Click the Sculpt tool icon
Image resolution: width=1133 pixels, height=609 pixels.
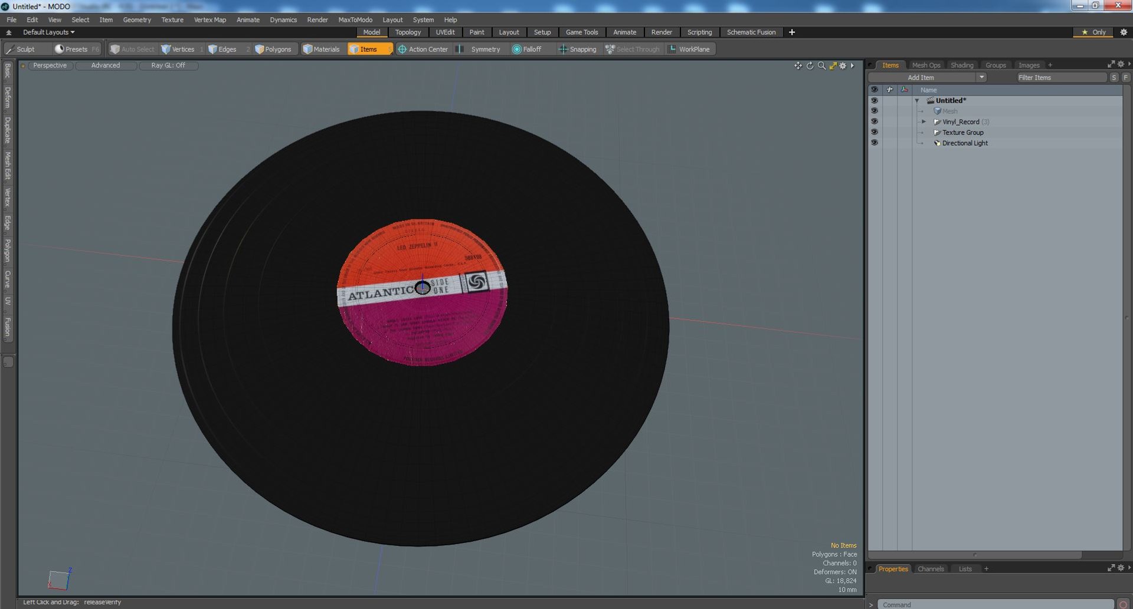click(x=10, y=50)
